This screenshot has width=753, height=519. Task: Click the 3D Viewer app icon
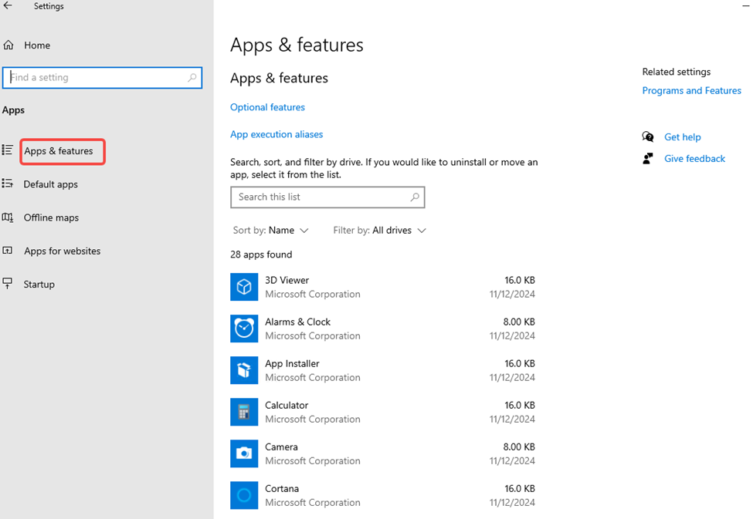[x=244, y=287]
